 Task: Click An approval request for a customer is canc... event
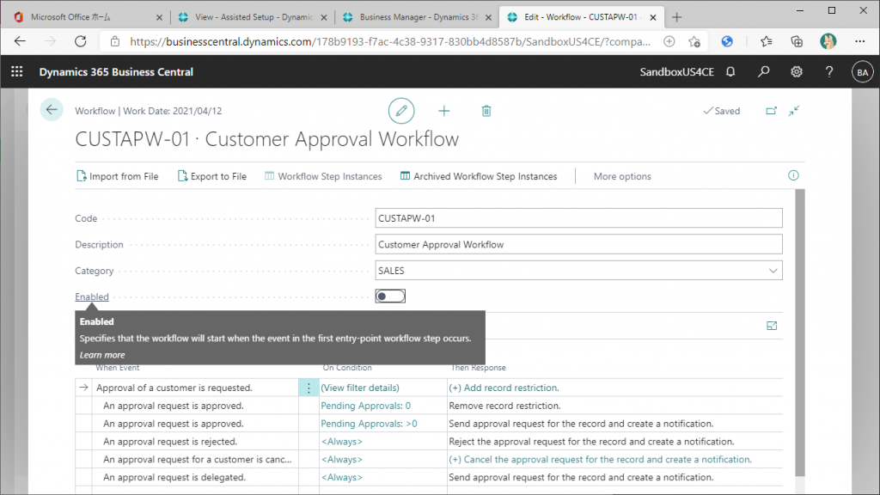197,460
